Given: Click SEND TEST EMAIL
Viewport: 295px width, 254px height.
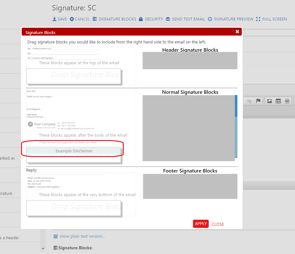Looking at the screenshot, I should coord(185,19).
